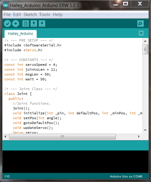The image size is (151, 182).
Task: Click the vertical scrollbar down arrow
Action: (145, 130)
